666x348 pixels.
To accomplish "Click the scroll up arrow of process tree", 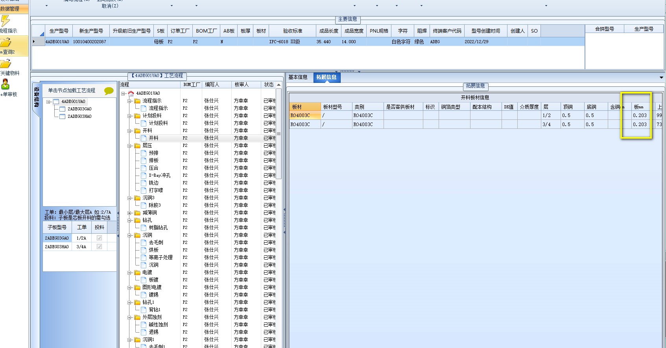I will coord(279,85).
